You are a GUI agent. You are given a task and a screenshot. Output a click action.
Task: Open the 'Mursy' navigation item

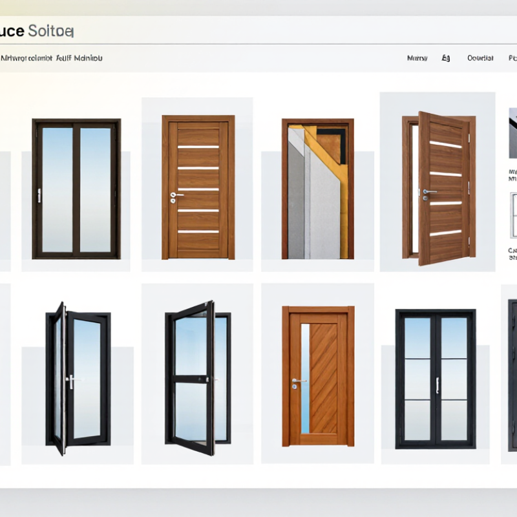417,58
